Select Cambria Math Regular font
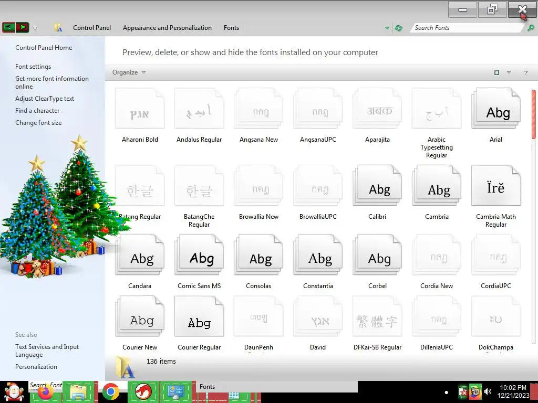Viewport: 538px width, 403px height. (x=496, y=185)
